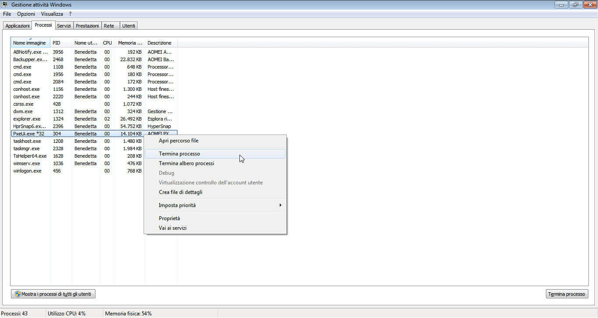
Task: Select the winlogon.exe process
Action: (77, 171)
